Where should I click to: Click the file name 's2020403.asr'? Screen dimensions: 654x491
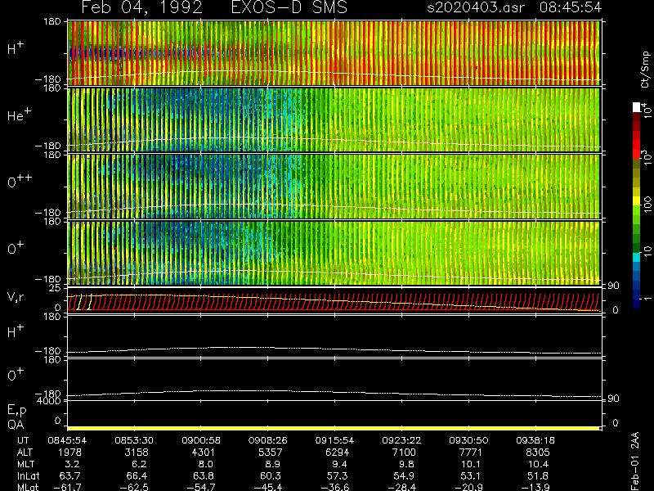tap(476, 7)
